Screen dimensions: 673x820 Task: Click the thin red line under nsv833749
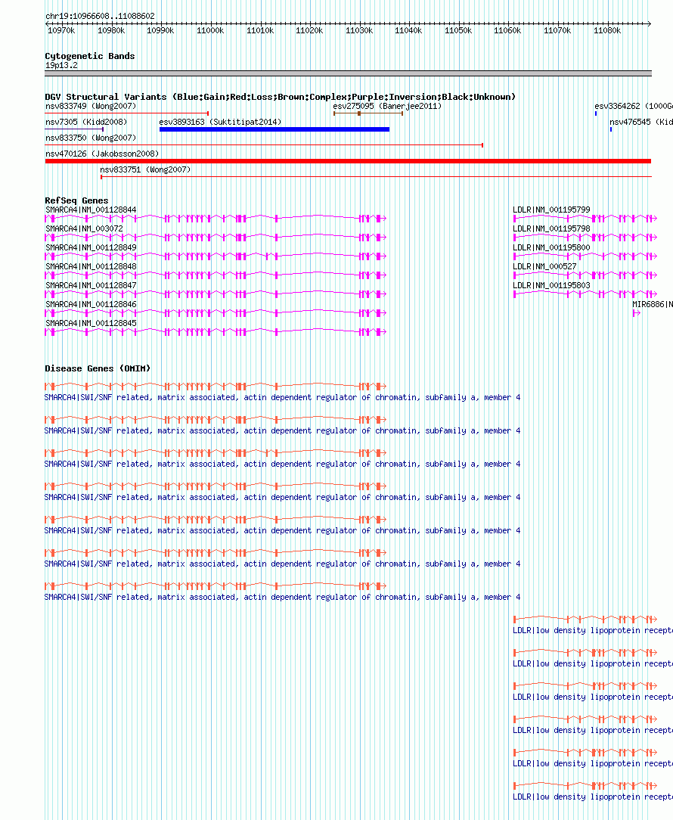click(127, 113)
